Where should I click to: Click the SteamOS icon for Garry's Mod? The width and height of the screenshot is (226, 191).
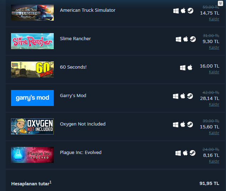point(190,96)
